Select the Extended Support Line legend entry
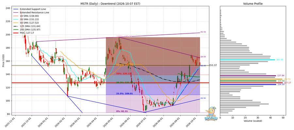The height and width of the screenshot is (130, 294). pyautogui.click(x=33, y=9)
